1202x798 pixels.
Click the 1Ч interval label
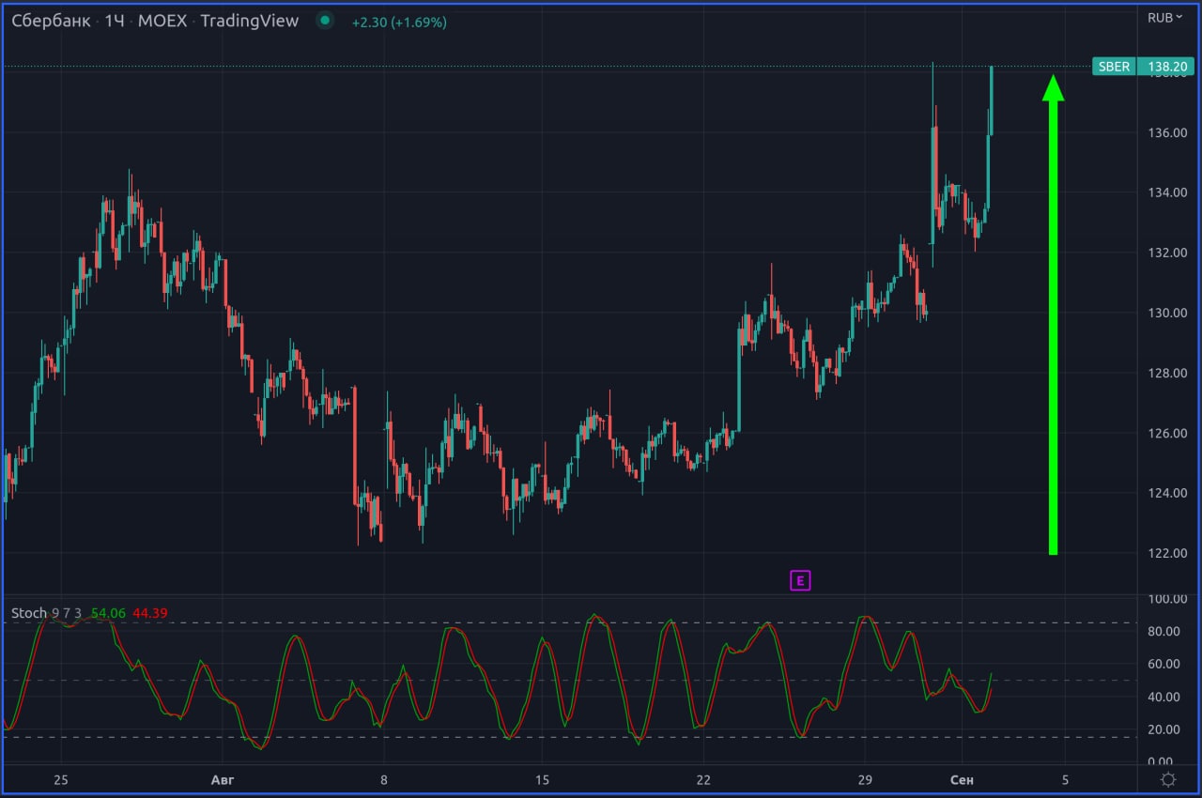click(114, 21)
